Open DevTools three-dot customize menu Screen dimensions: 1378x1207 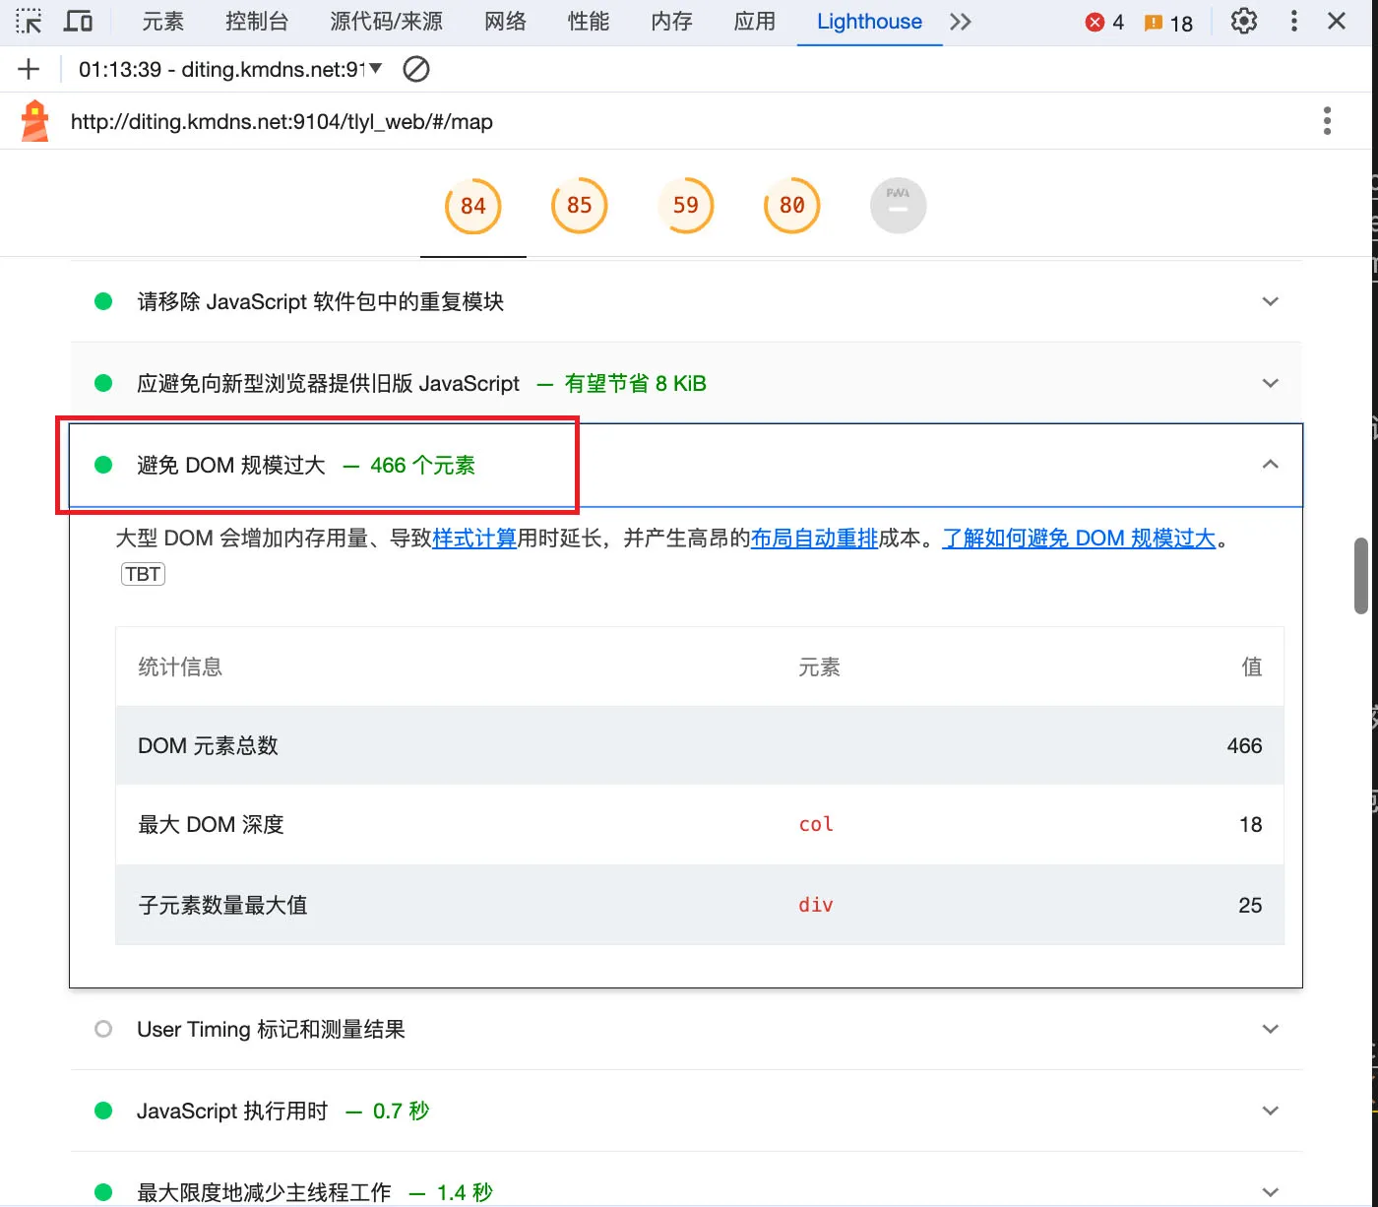click(1293, 22)
